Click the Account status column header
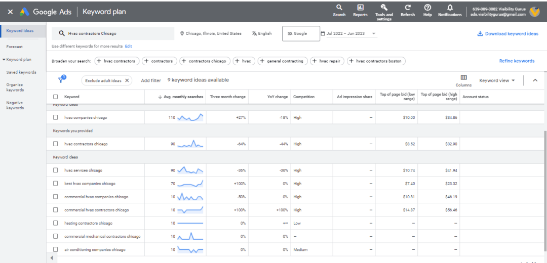The width and height of the screenshot is (547, 263). [476, 97]
